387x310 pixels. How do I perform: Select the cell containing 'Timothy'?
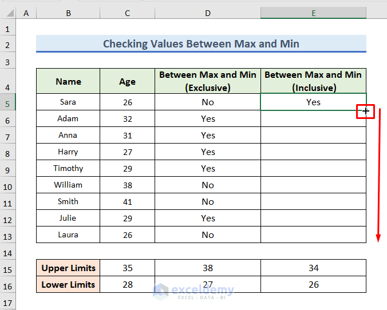point(68,168)
